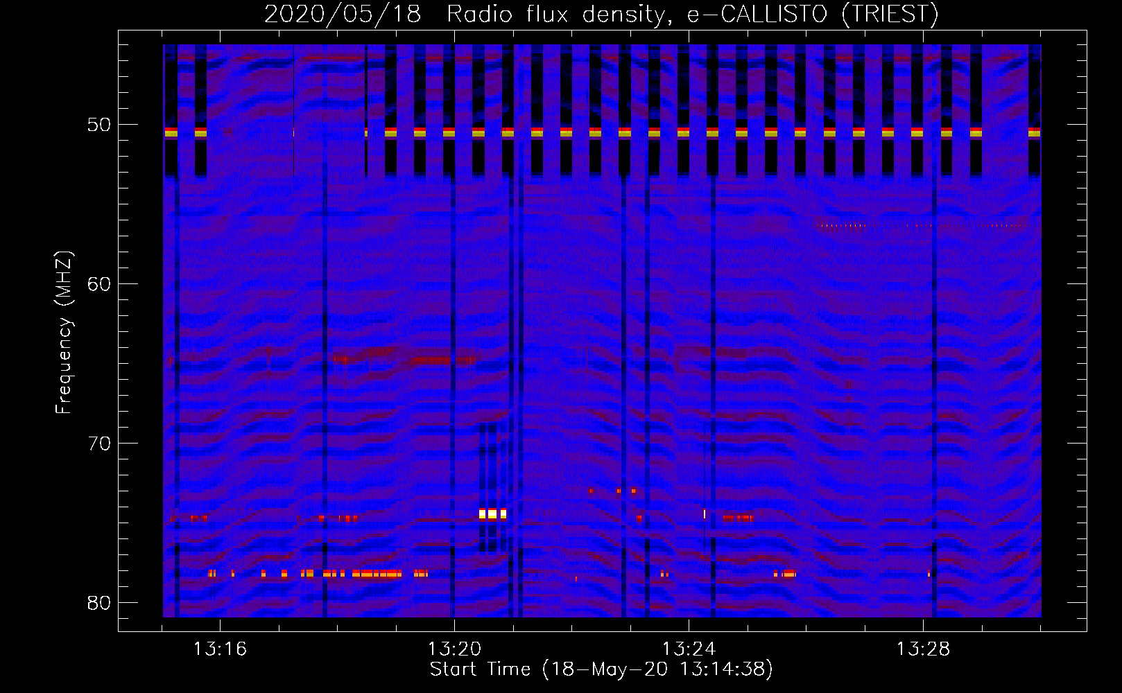Click the plot title with date 2020/05/18
This screenshot has height=693, width=1122.
(x=601, y=14)
